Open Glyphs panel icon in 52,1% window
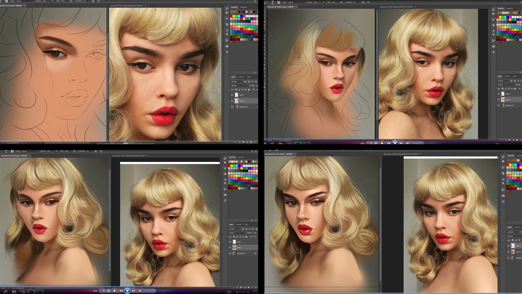 [227, 52]
